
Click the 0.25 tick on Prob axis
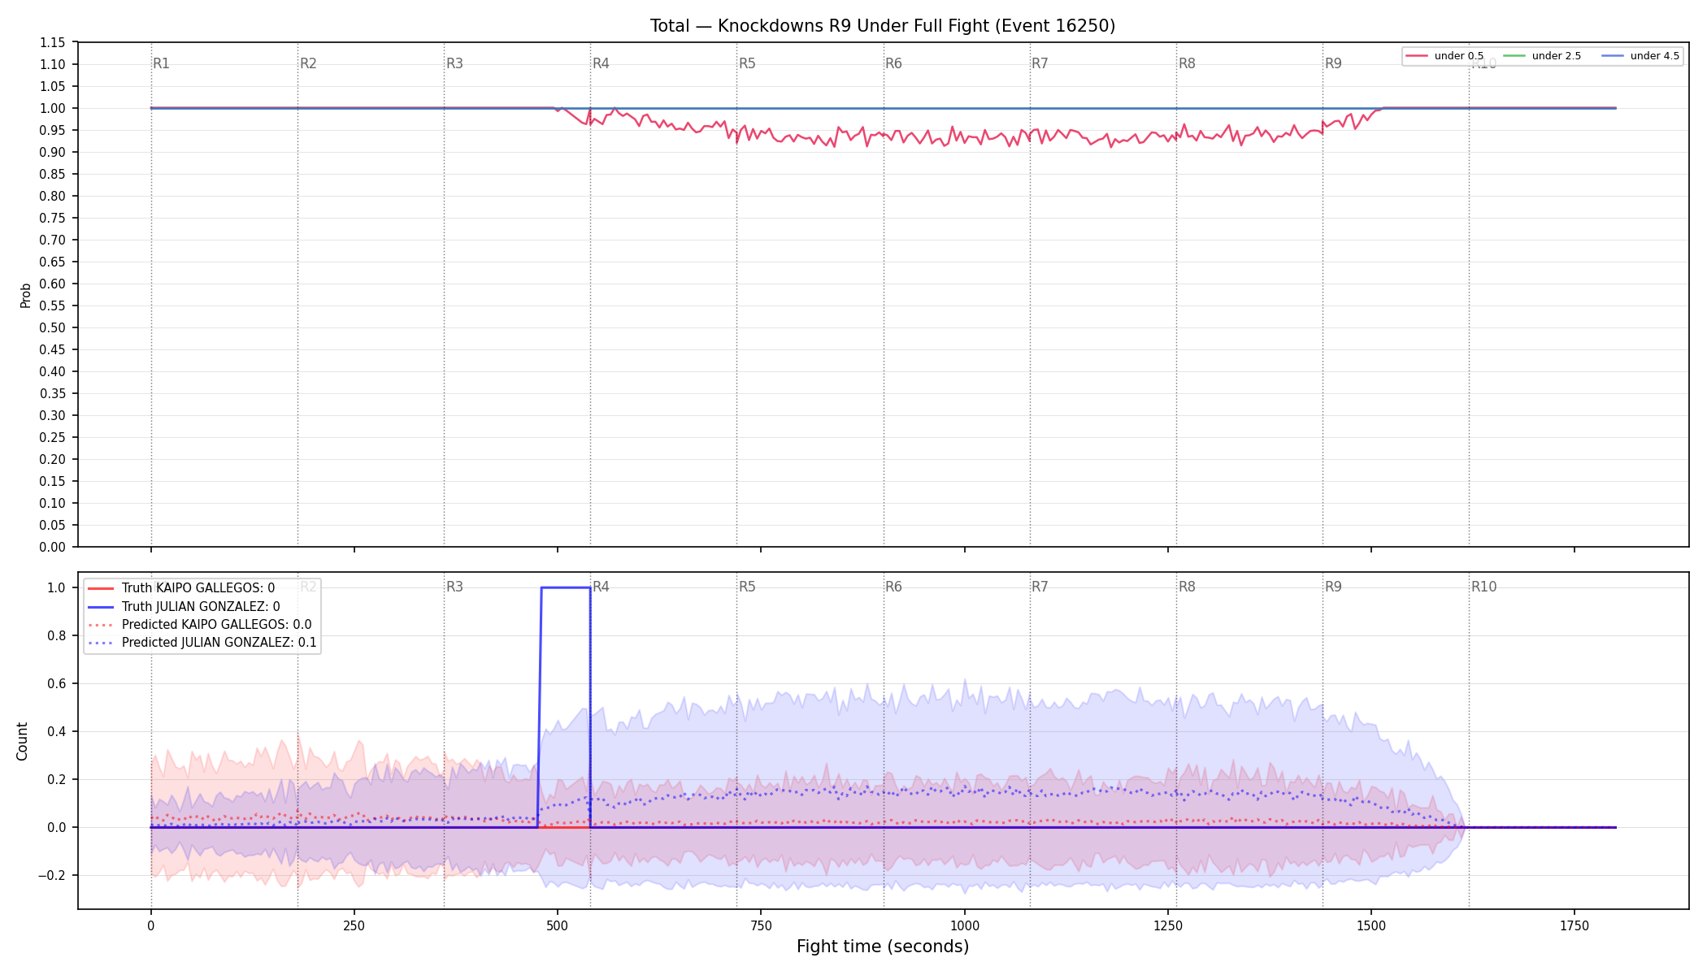(53, 437)
